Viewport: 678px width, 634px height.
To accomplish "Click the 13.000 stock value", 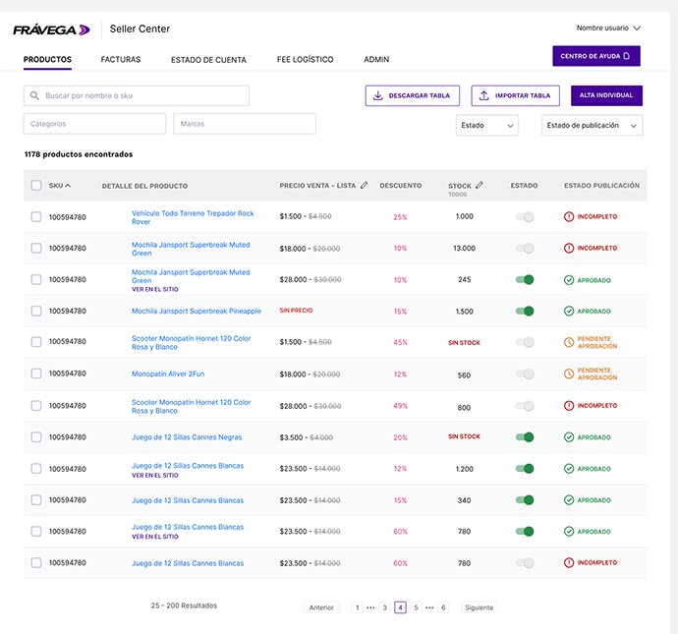I will click(464, 249).
